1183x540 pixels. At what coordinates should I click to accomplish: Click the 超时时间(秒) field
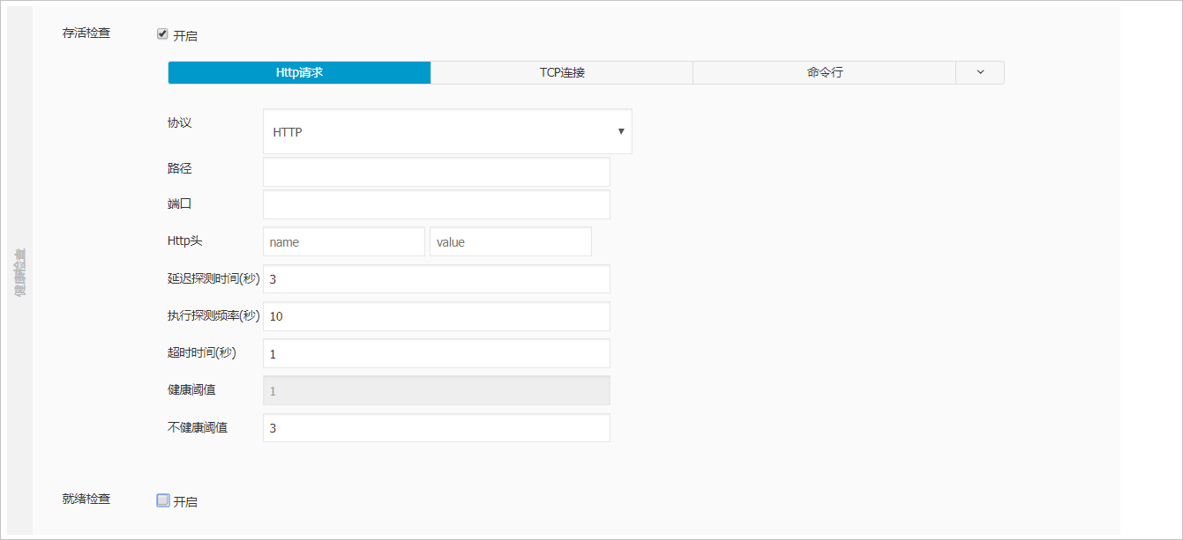437,353
